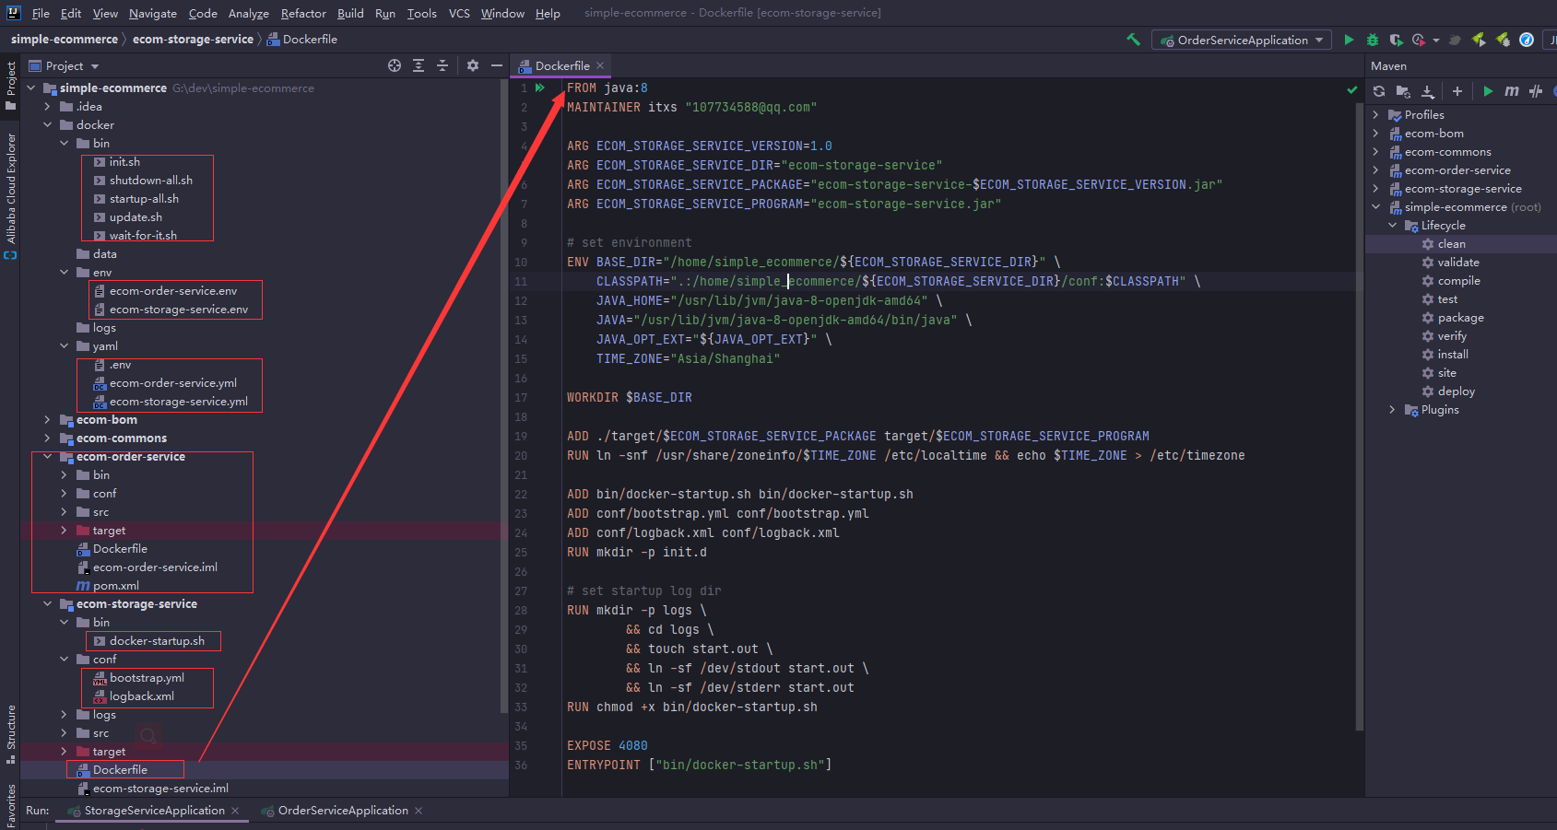Viewport: 1557px width, 830px height.
Task: Collapse the ecom-order-service module in the project tree
Action: pos(47,457)
